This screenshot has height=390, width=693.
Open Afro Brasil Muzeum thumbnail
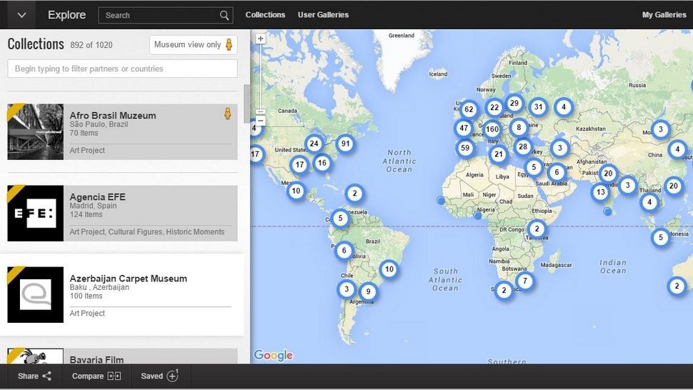(x=35, y=131)
